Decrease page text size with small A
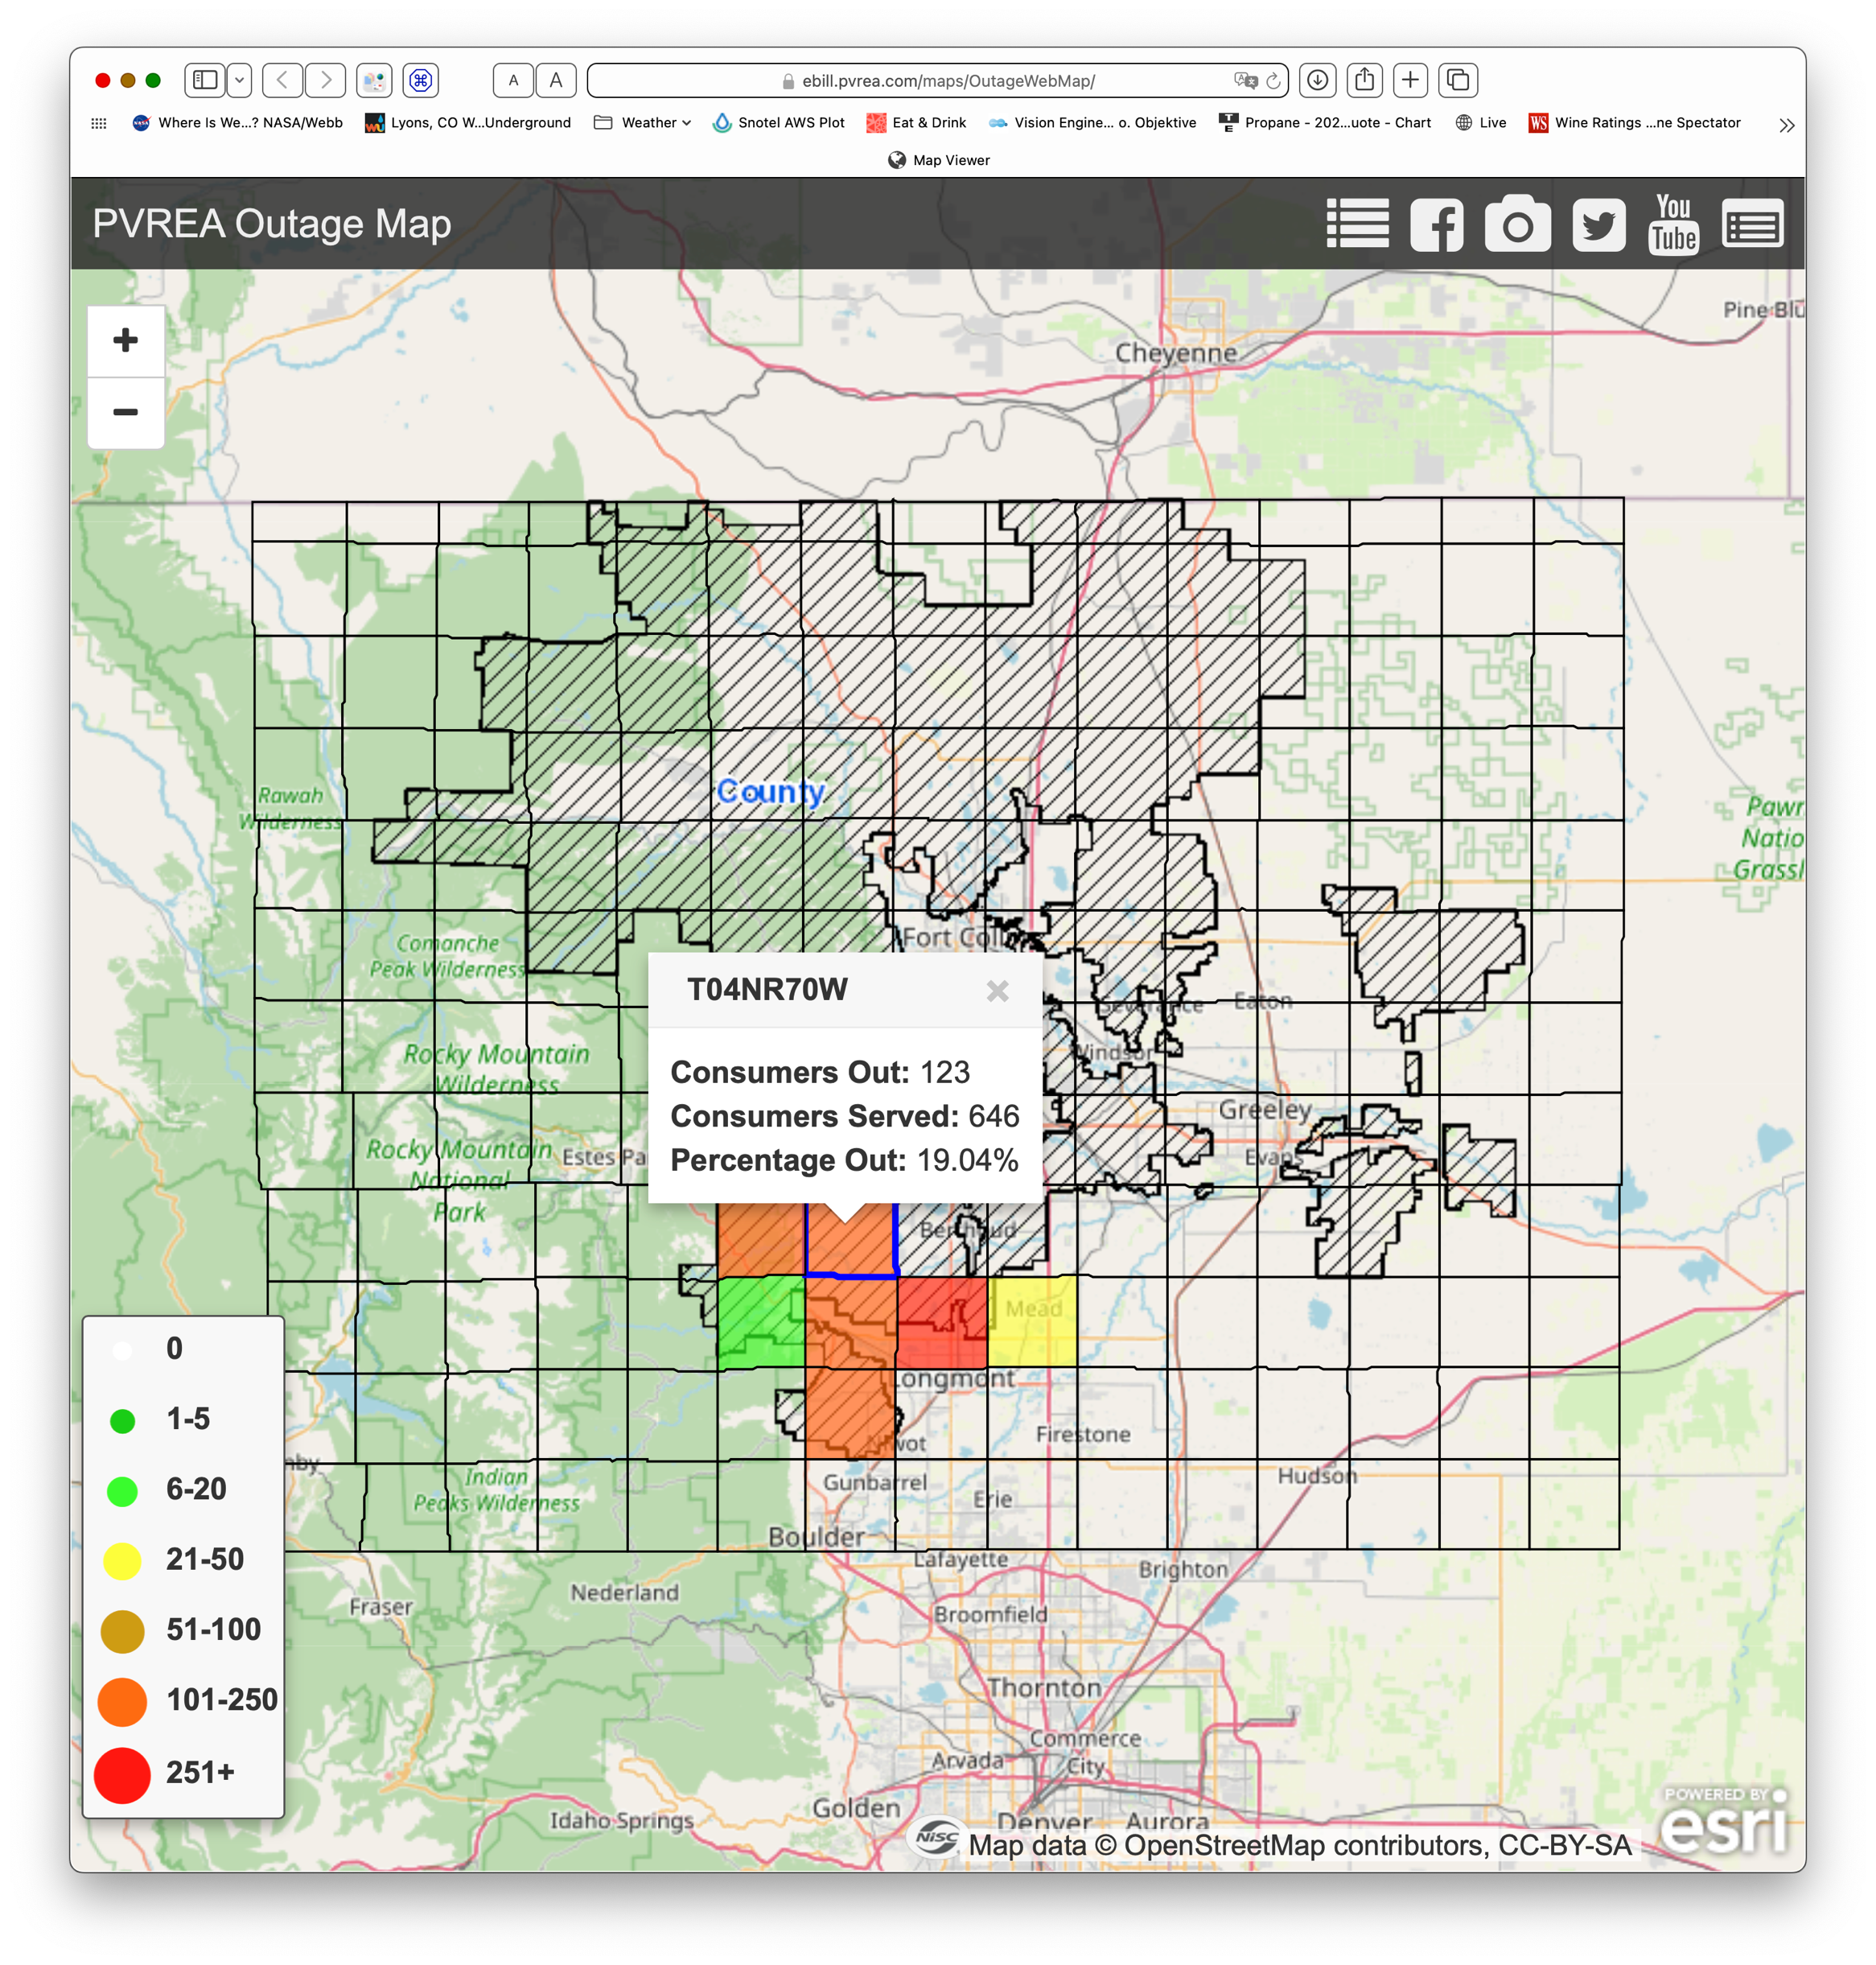The width and height of the screenshot is (1876, 1965). click(x=513, y=80)
